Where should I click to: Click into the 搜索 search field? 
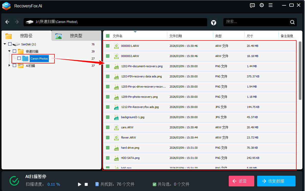[x=256, y=22]
